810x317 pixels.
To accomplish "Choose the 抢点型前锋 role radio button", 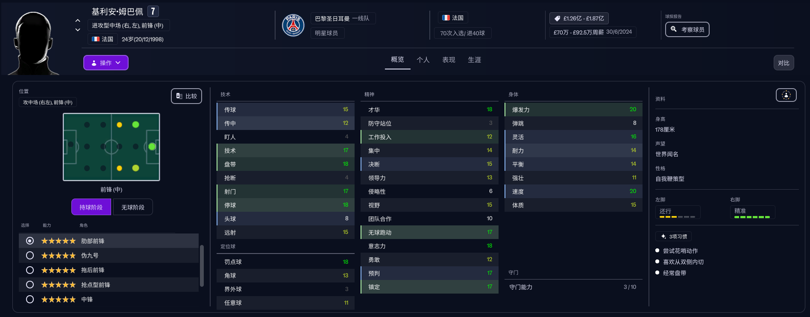I will tap(30, 285).
